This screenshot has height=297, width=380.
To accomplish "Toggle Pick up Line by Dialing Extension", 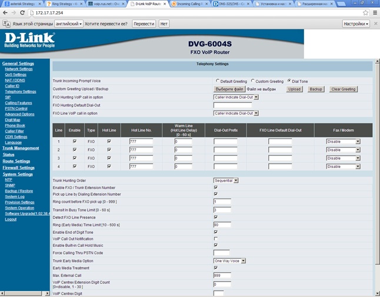I will 216,194.
